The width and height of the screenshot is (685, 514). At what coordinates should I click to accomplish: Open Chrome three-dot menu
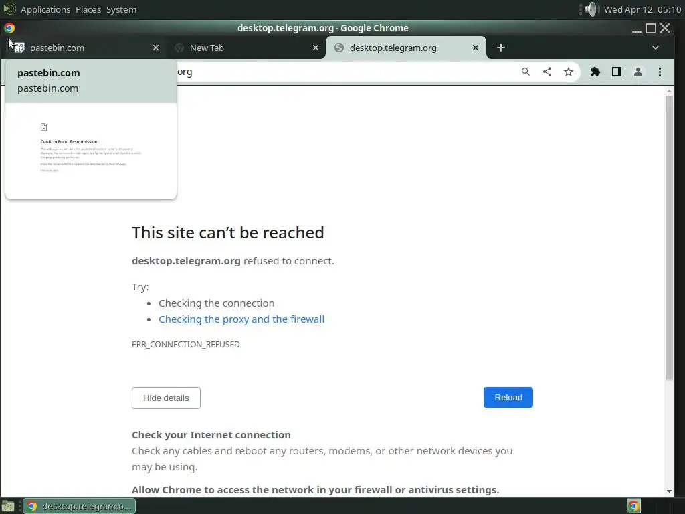tap(660, 72)
